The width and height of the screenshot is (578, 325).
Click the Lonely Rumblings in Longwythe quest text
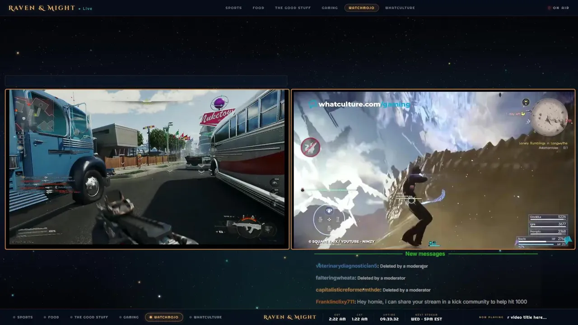point(543,143)
